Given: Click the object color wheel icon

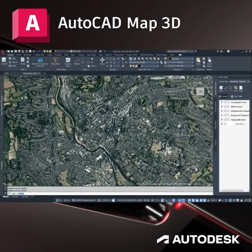Looking at the screenshot, I should (x=165, y=59).
